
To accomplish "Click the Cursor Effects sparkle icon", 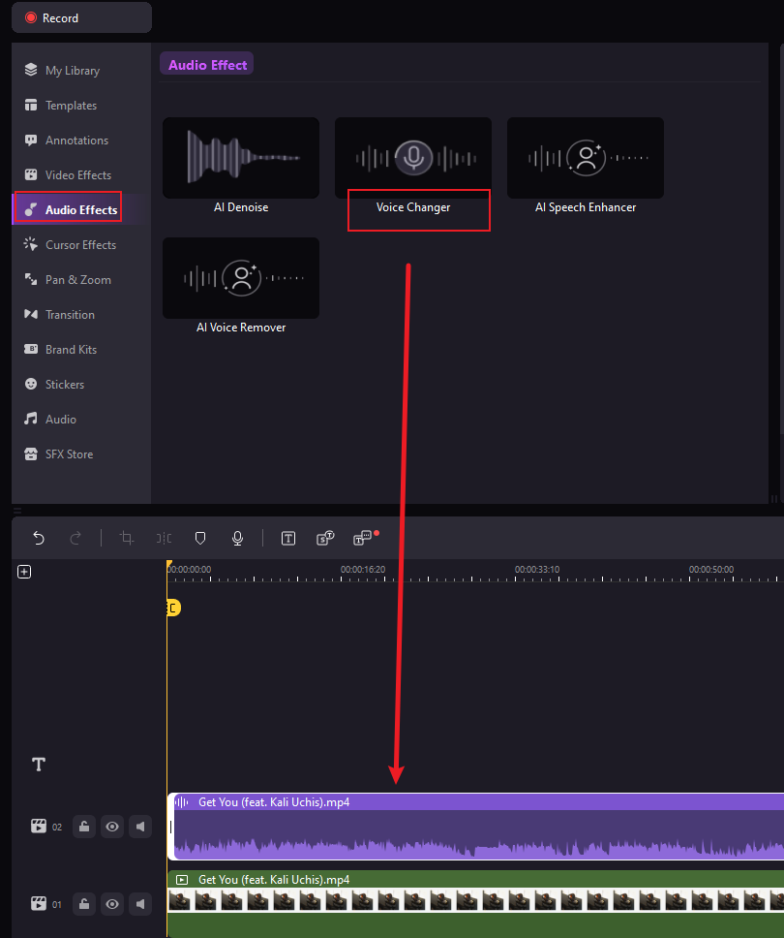I will [x=30, y=244].
